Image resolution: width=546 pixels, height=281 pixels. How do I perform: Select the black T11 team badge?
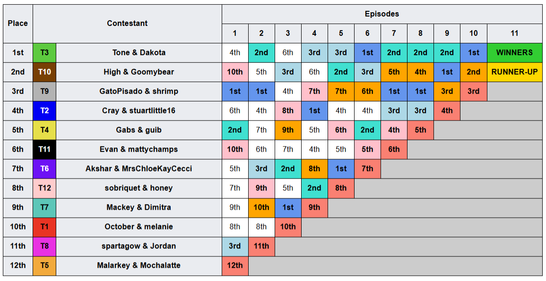coord(44,149)
